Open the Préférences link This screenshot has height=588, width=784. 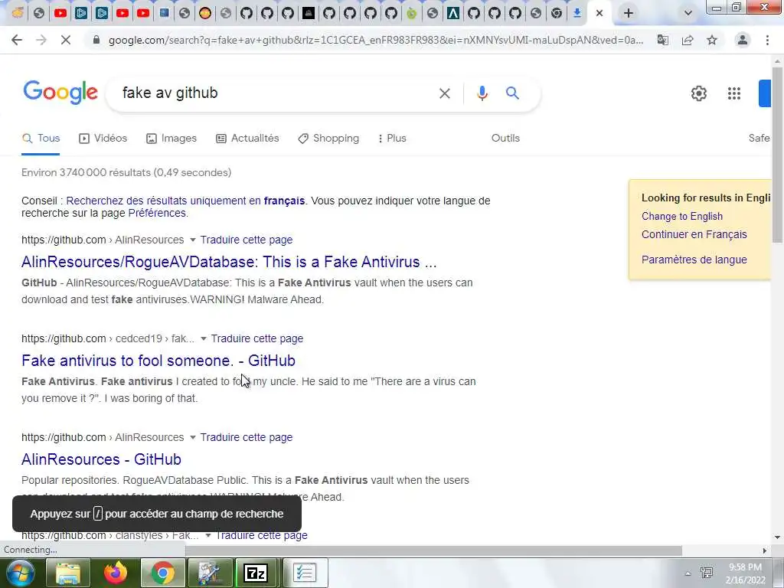click(157, 213)
